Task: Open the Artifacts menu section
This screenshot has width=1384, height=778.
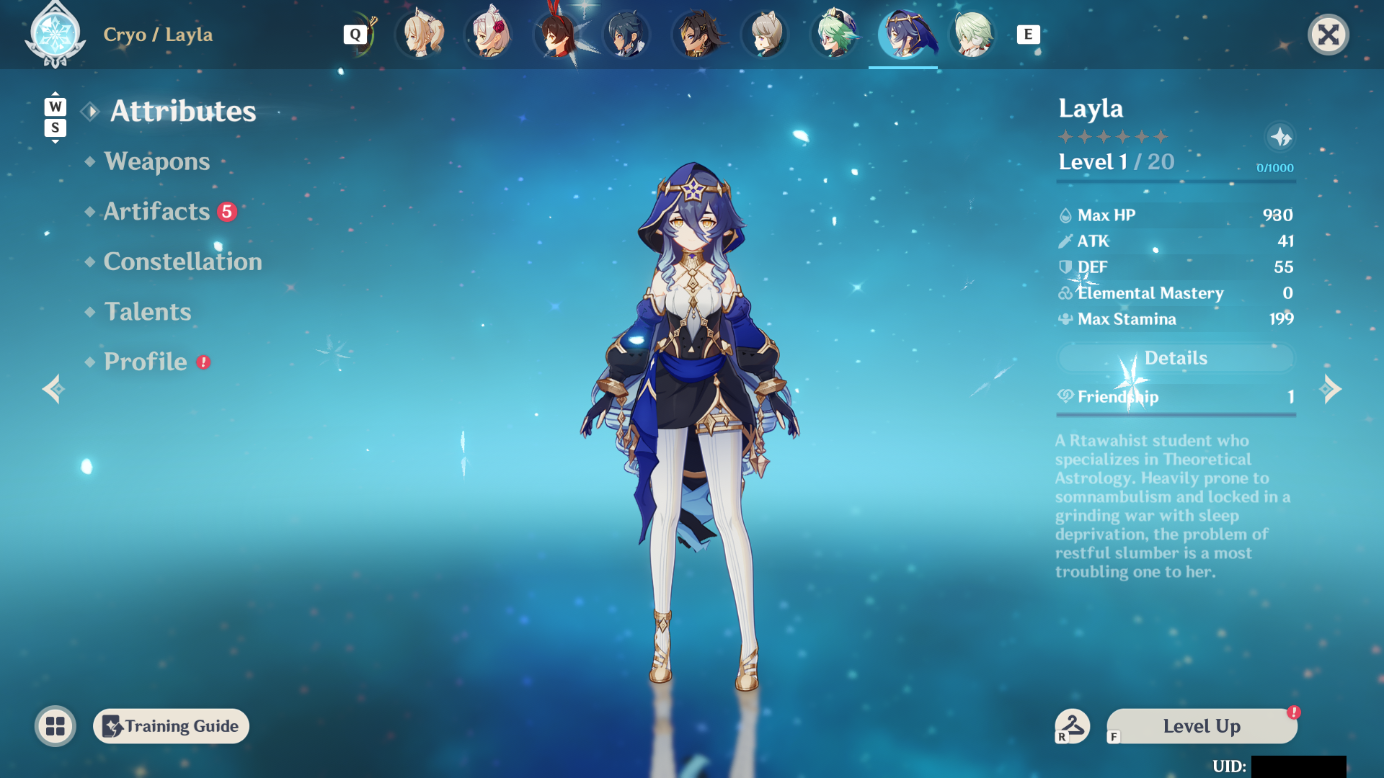Action: [157, 212]
